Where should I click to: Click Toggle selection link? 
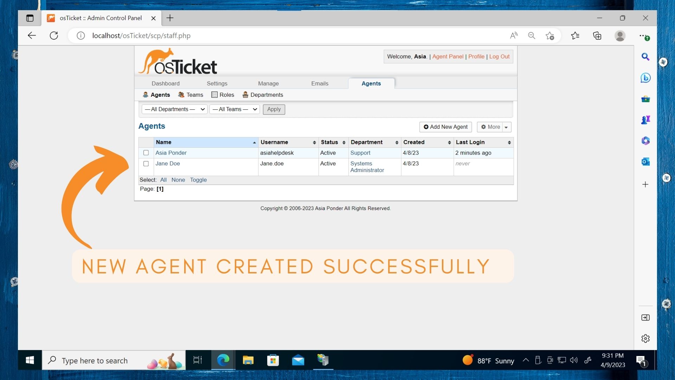198,180
